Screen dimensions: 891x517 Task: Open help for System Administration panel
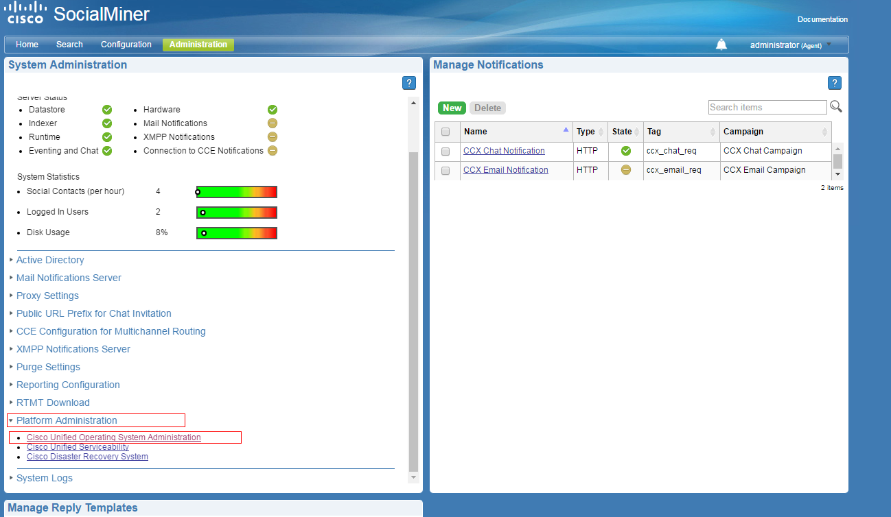pyautogui.click(x=409, y=83)
